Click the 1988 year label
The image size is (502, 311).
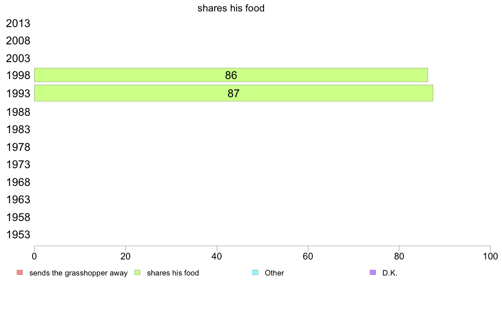click(x=18, y=112)
